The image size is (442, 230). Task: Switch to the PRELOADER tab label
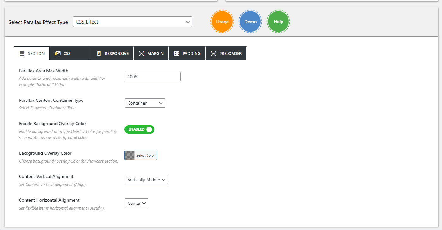coord(231,54)
